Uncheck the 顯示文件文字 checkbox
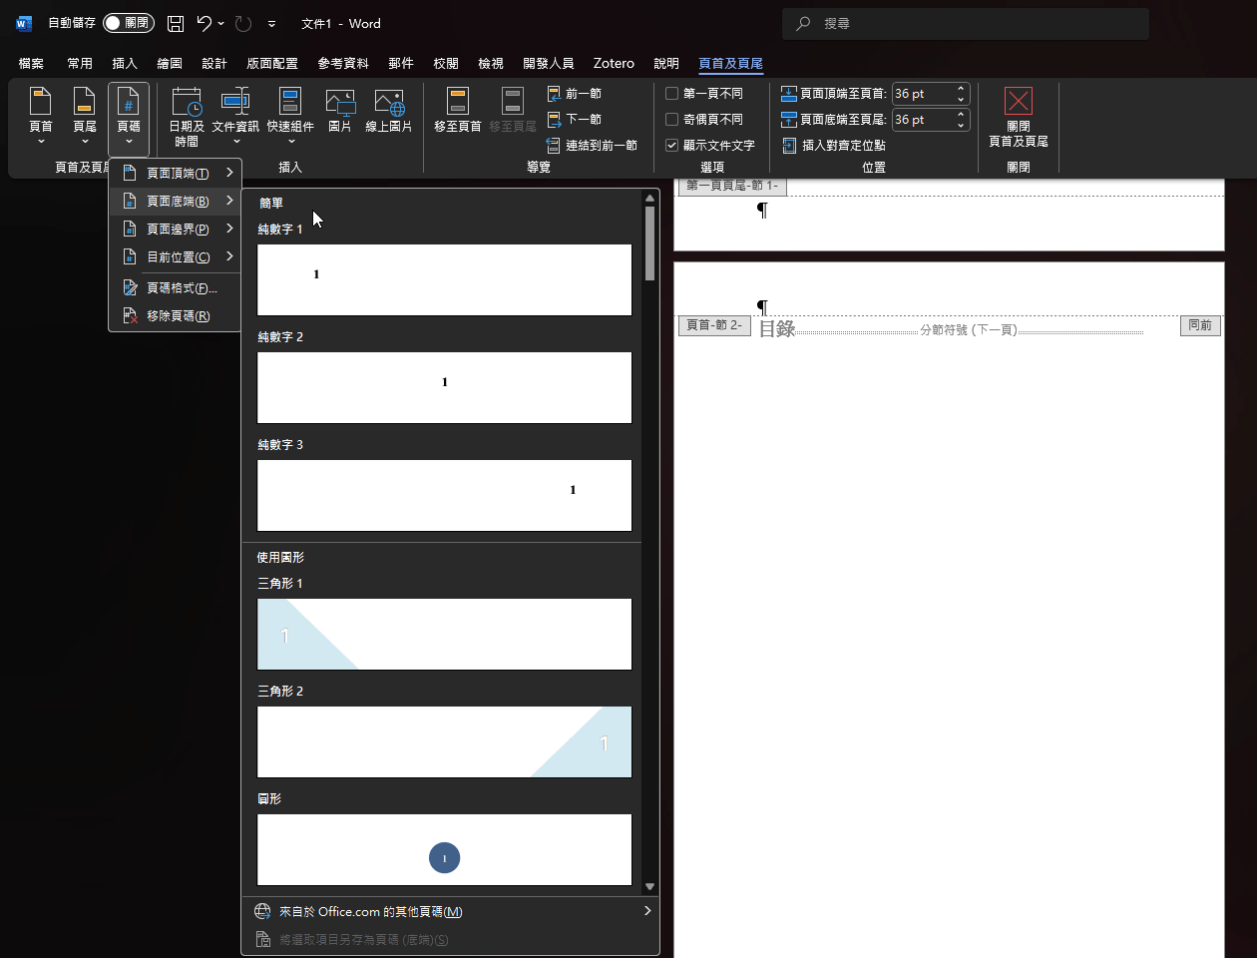 [x=672, y=145]
